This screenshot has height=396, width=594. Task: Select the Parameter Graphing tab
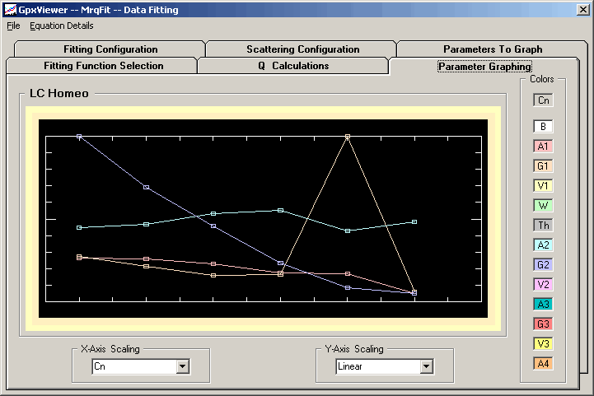point(484,67)
